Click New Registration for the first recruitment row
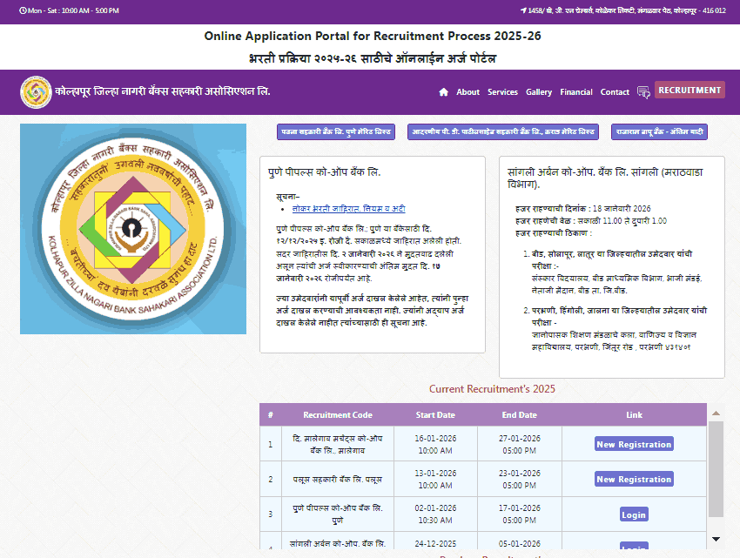 pyautogui.click(x=633, y=444)
